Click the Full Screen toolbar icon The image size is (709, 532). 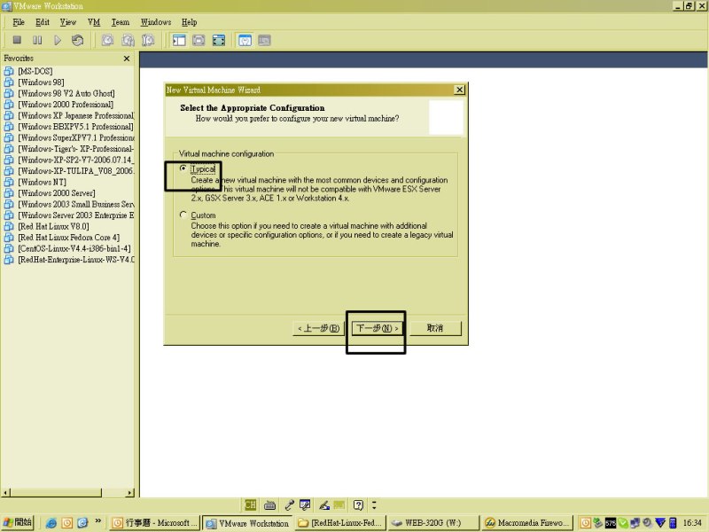coord(199,40)
